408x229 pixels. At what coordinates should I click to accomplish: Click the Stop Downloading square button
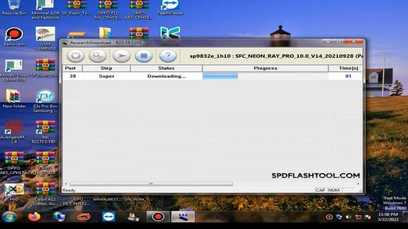coord(143,56)
